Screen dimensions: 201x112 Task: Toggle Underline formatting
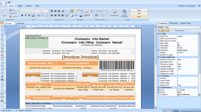[29, 15]
